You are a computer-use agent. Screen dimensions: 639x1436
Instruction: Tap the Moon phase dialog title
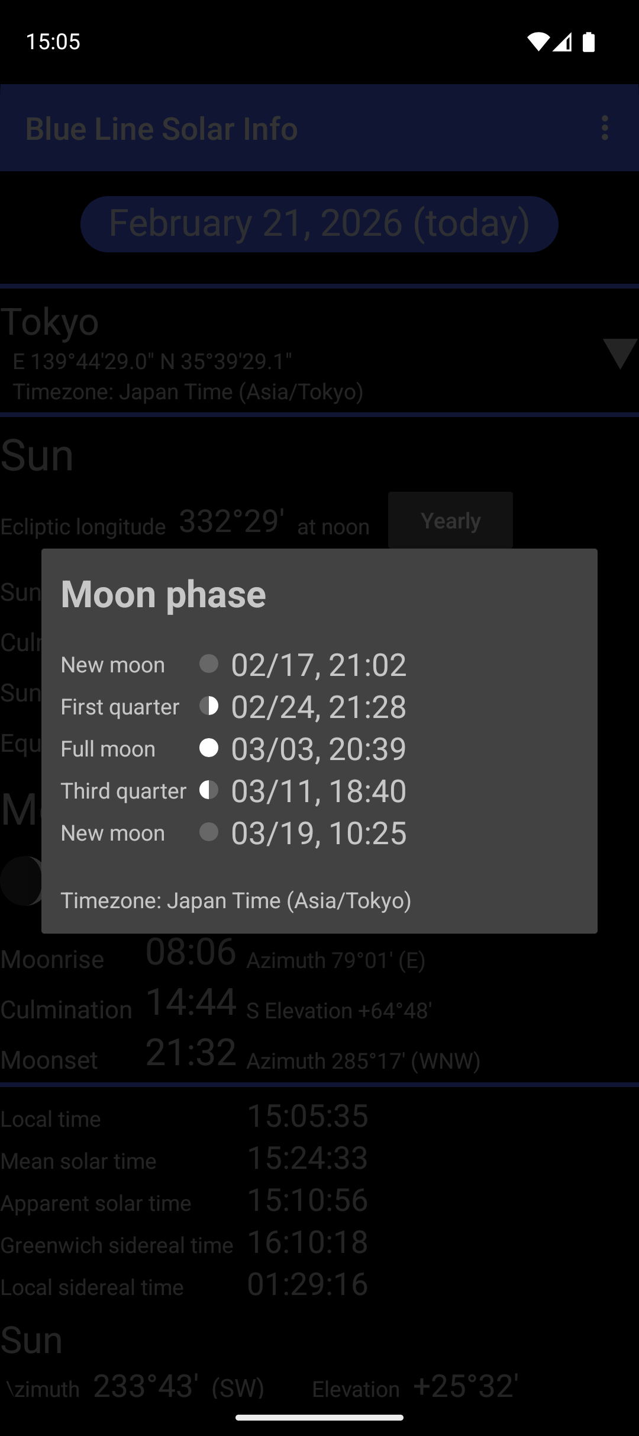point(163,594)
